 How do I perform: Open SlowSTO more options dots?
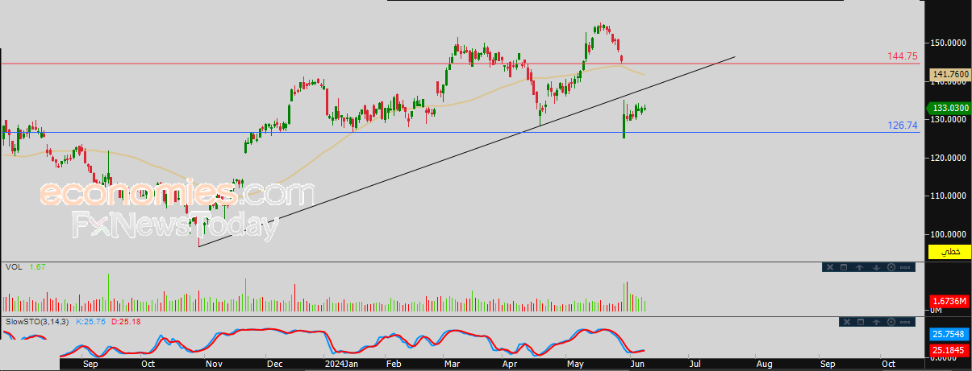(x=905, y=322)
